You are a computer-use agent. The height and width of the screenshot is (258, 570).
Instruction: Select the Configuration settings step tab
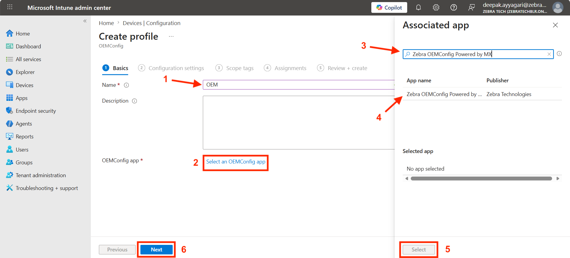click(171, 68)
